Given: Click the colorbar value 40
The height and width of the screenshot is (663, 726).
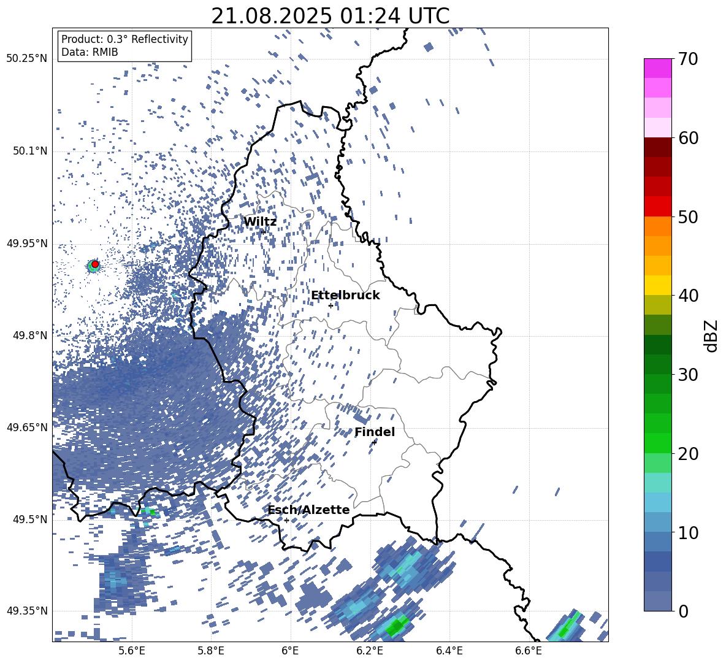Looking at the screenshot, I should pyautogui.click(x=689, y=296).
